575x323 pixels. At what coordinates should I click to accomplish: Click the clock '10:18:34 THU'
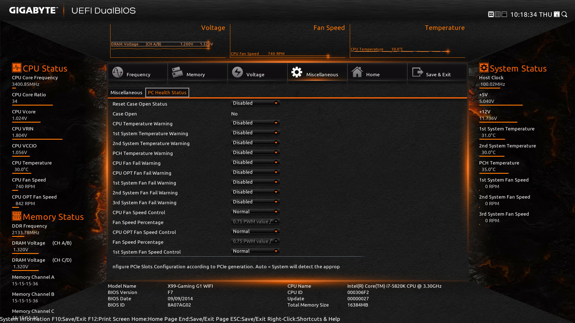[531, 14]
